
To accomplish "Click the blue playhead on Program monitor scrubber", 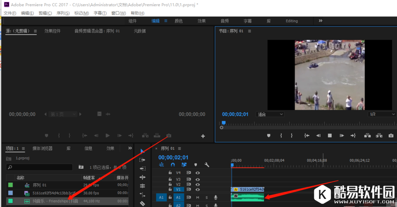I will [223, 123].
